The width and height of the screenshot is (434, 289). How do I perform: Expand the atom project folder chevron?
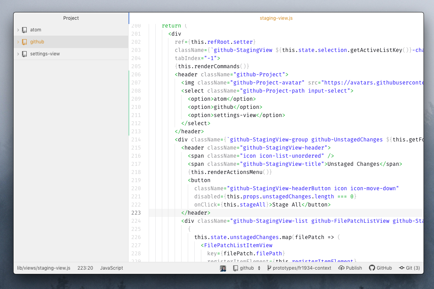point(18,30)
